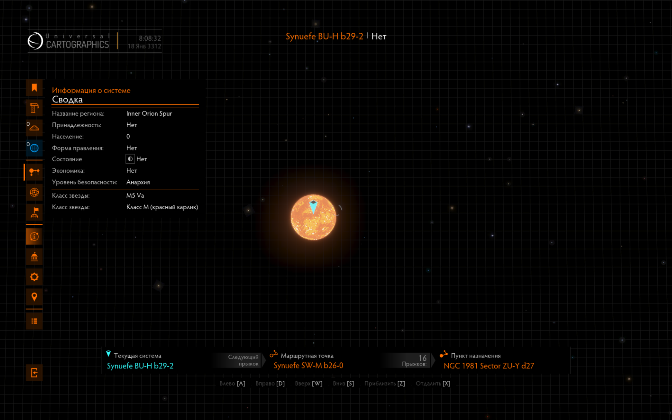Screen dimensions: 672x420
Task: Click the Влево [A] control hint
Action: [x=232, y=384]
